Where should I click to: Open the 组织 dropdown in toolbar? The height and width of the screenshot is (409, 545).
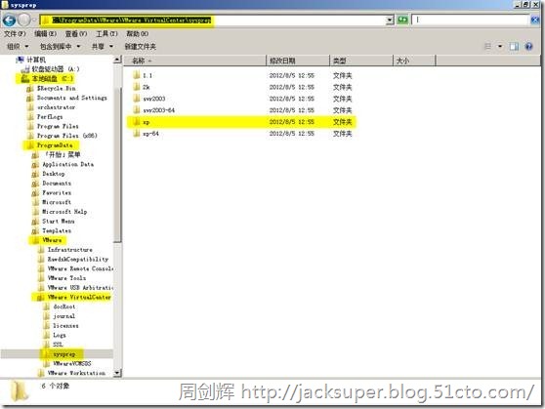pyautogui.click(x=18, y=46)
